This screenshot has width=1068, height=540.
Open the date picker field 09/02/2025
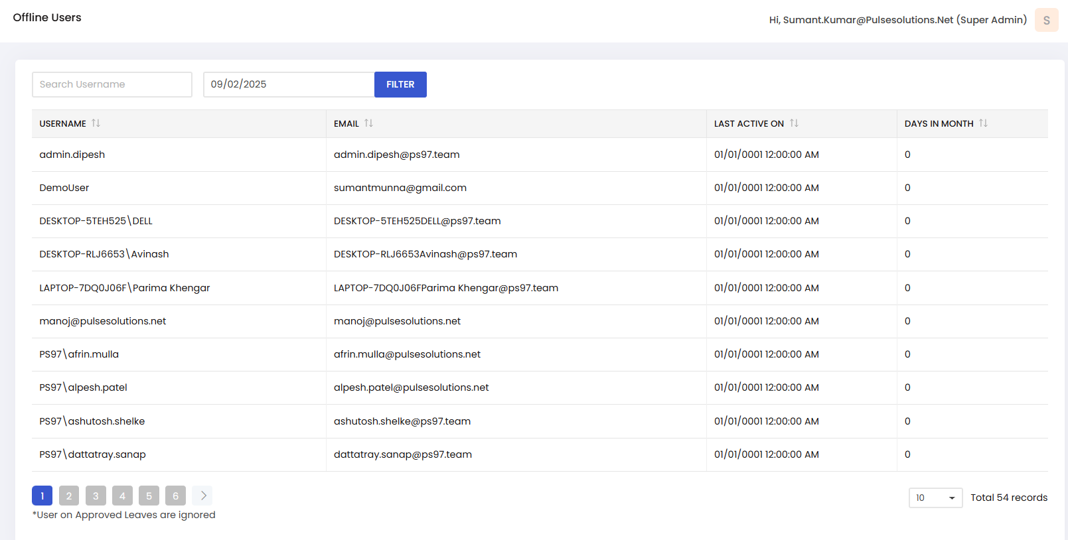[x=289, y=84]
